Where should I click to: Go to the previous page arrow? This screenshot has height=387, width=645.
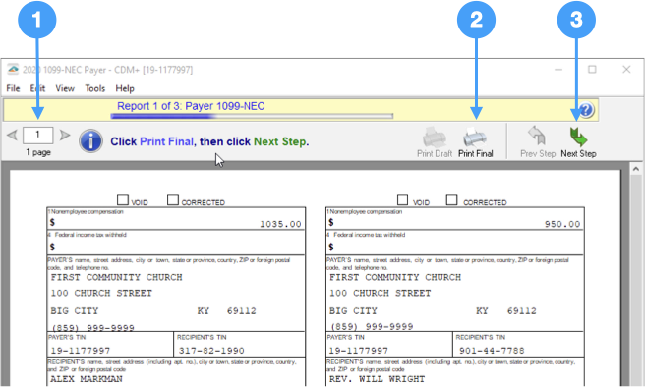tap(12, 135)
